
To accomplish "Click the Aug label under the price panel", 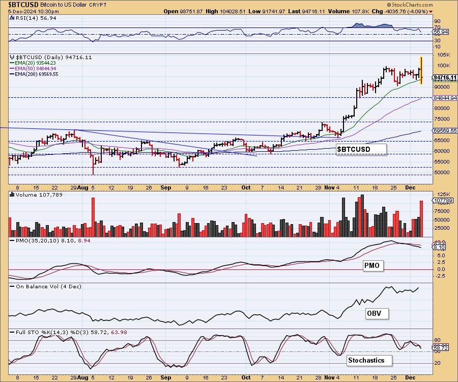I will 82,187.
